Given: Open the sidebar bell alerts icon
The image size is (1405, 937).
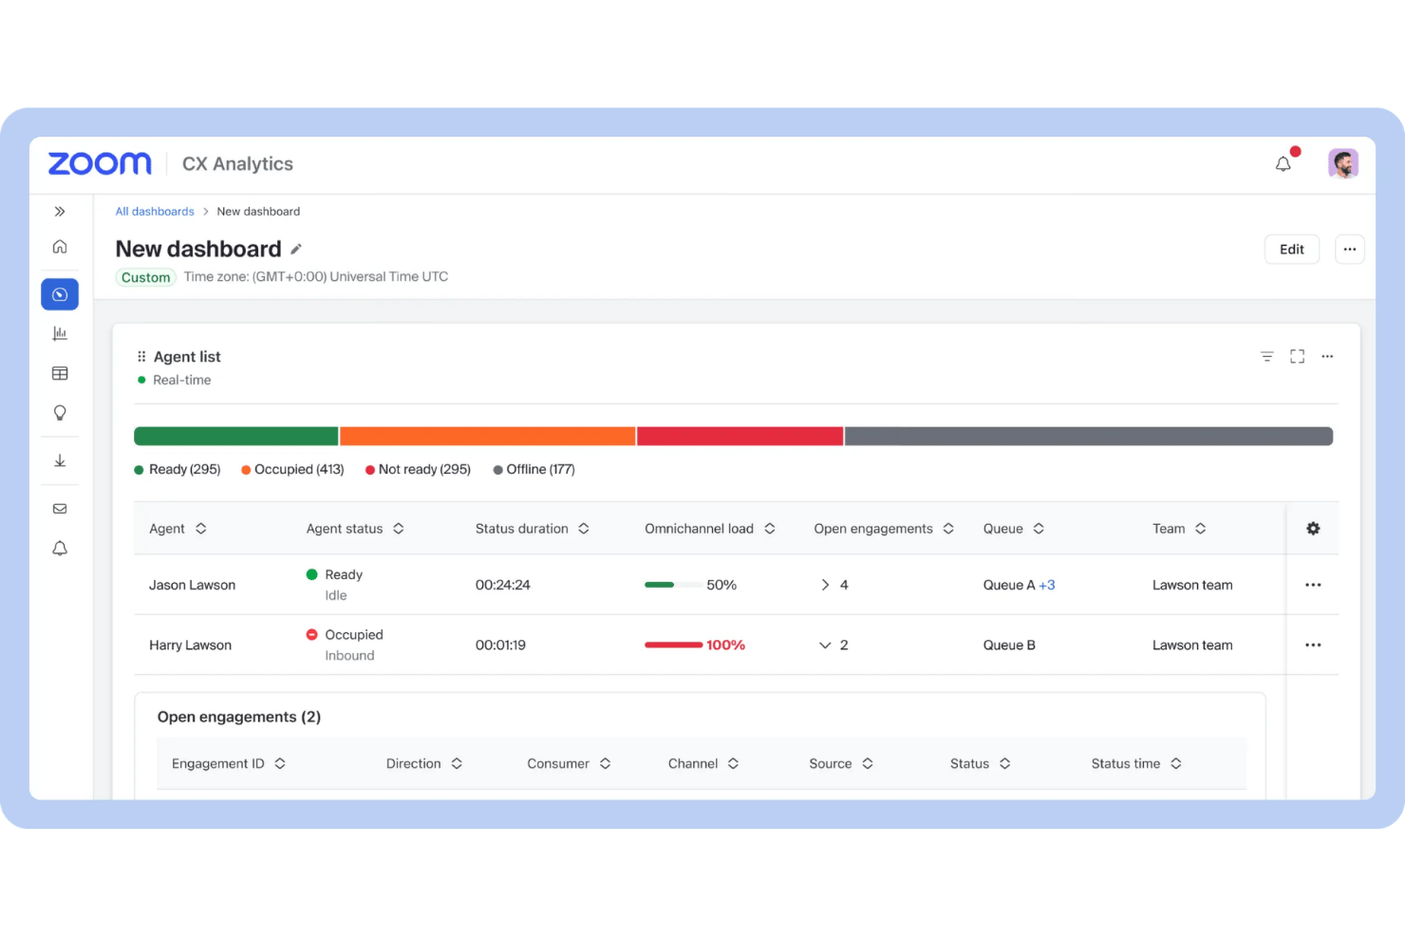Looking at the screenshot, I should [60, 549].
